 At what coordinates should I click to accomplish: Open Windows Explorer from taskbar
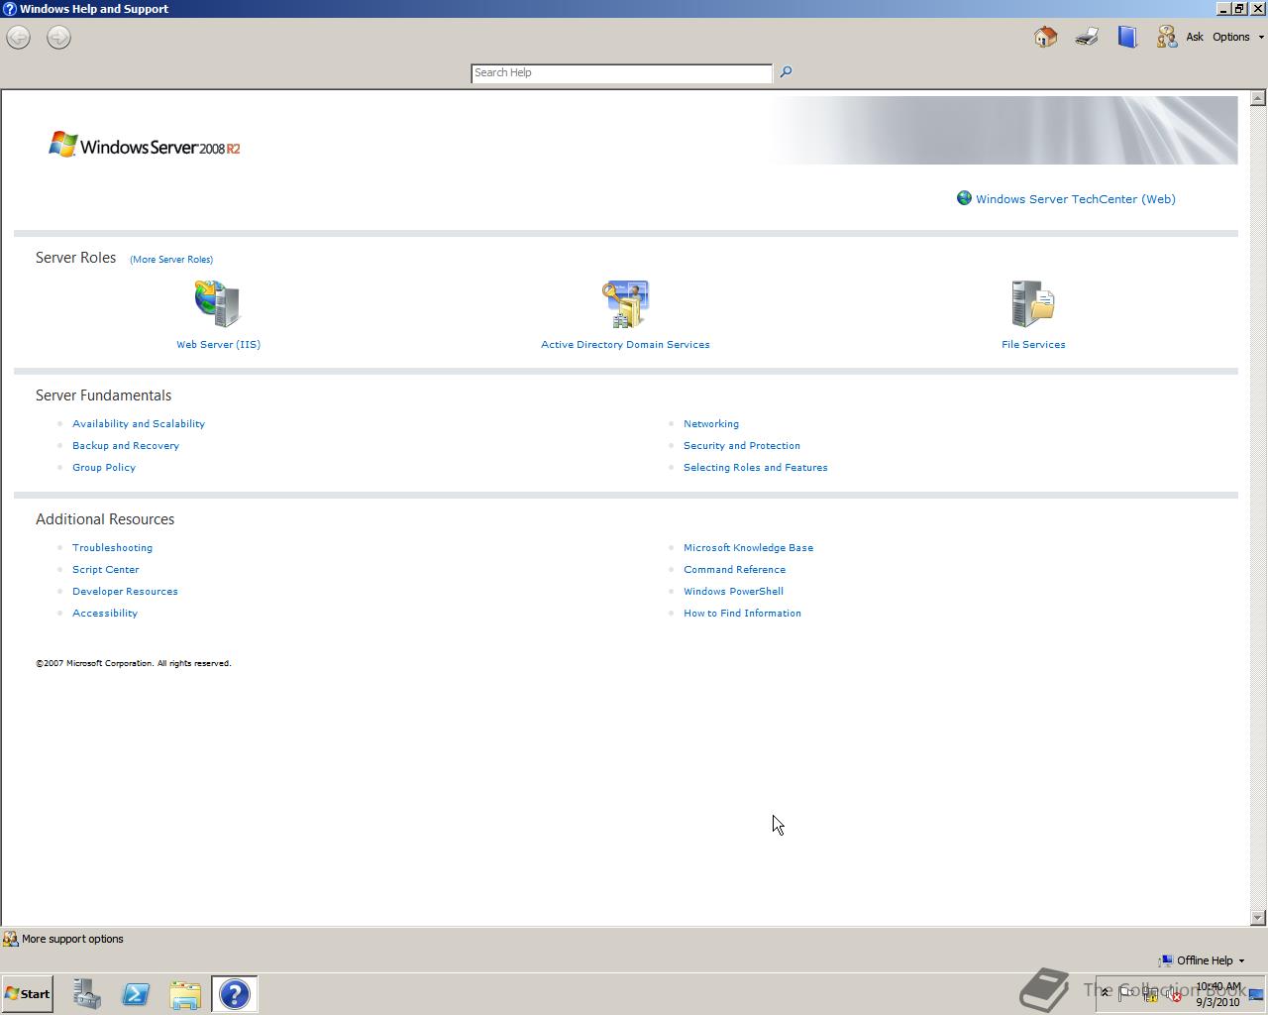click(185, 994)
